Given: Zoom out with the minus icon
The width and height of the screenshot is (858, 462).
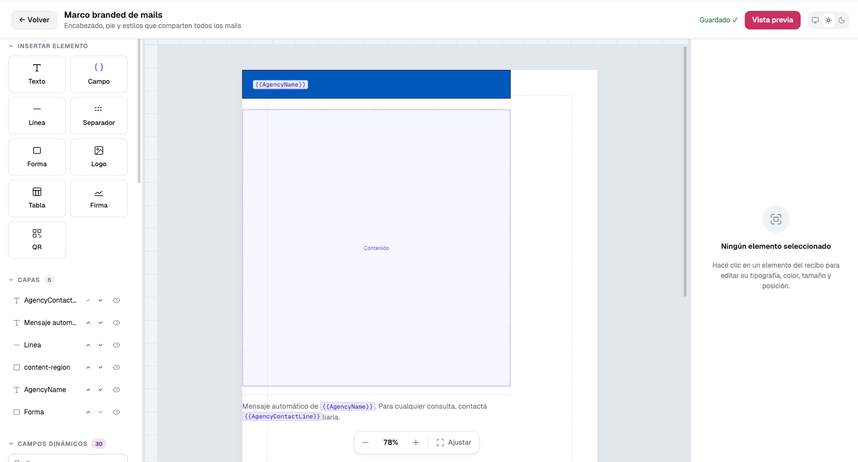Looking at the screenshot, I should [365, 443].
